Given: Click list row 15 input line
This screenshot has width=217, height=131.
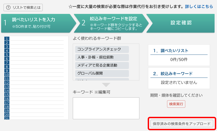Looking at the screenshot, I should 37,95.
